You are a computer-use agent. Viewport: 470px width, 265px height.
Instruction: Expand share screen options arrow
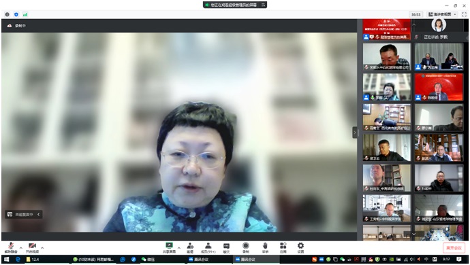coord(179,247)
